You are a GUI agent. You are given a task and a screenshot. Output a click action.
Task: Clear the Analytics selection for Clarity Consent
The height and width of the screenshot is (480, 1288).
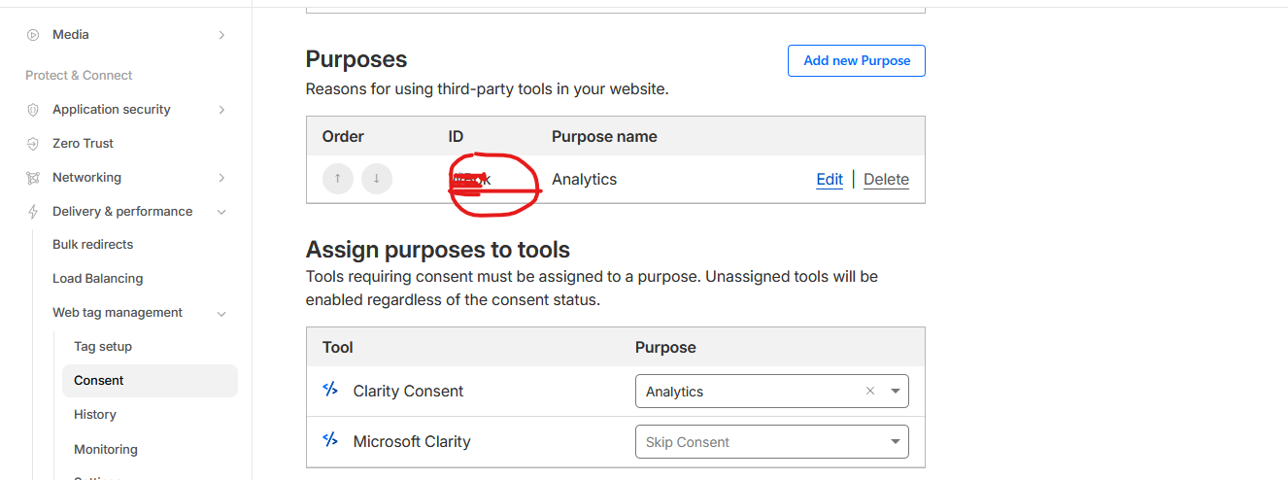click(870, 391)
